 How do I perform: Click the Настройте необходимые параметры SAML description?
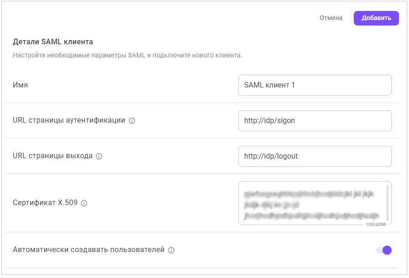(127, 55)
